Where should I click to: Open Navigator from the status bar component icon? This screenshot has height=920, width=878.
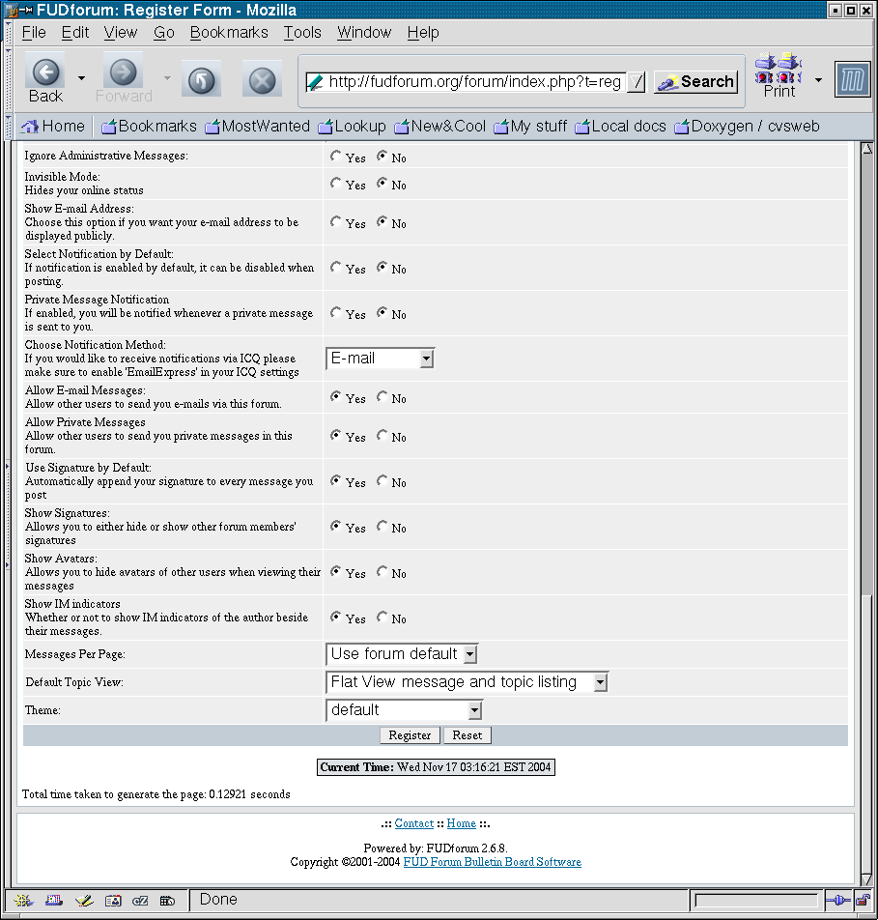tap(24, 900)
